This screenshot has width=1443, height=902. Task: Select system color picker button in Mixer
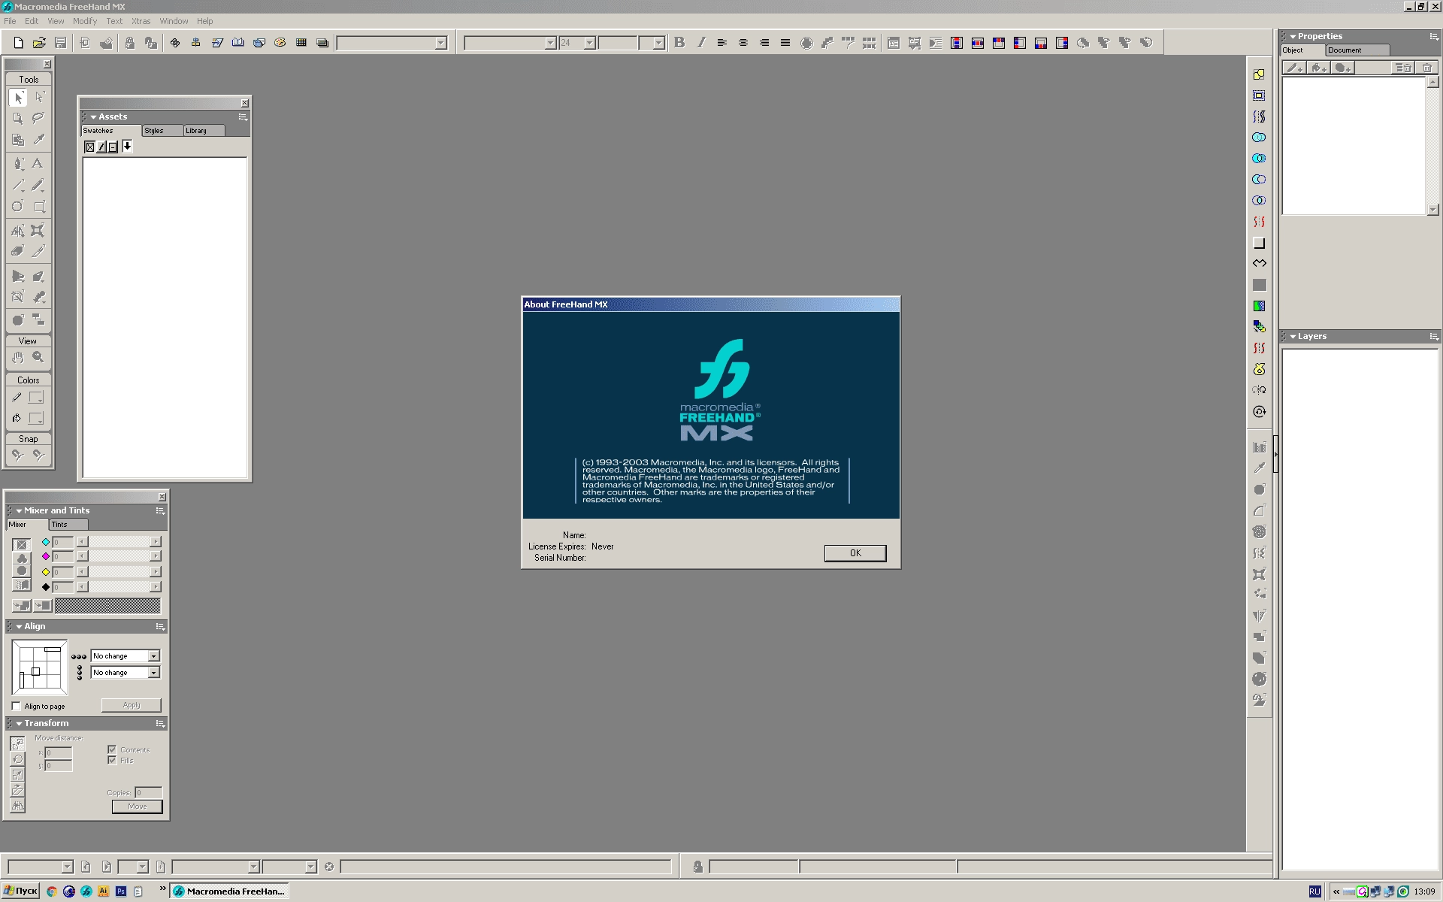click(22, 586)
